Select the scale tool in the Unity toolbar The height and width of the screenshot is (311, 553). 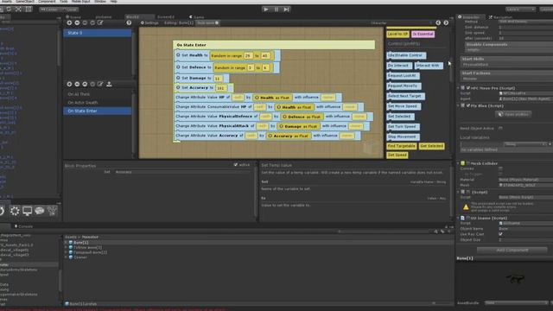coord(19,10)
